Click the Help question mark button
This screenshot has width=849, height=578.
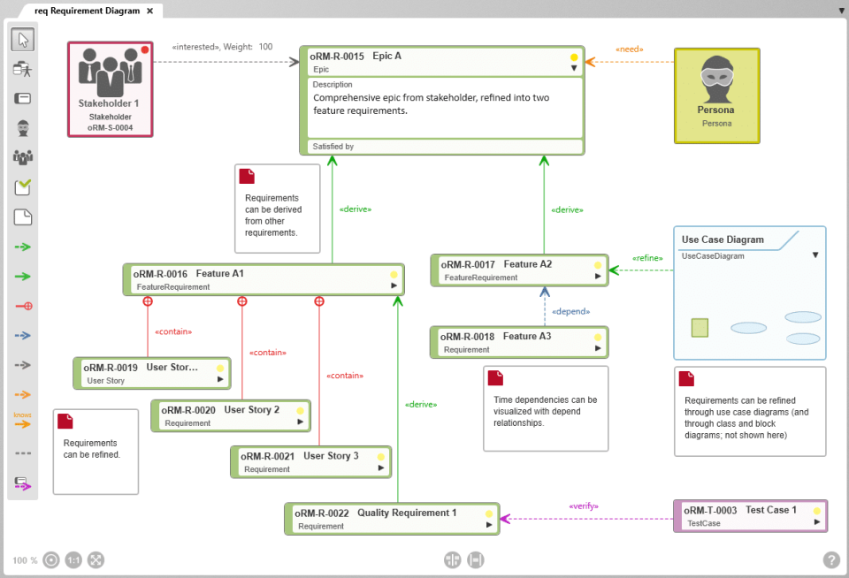coord(830,559)
